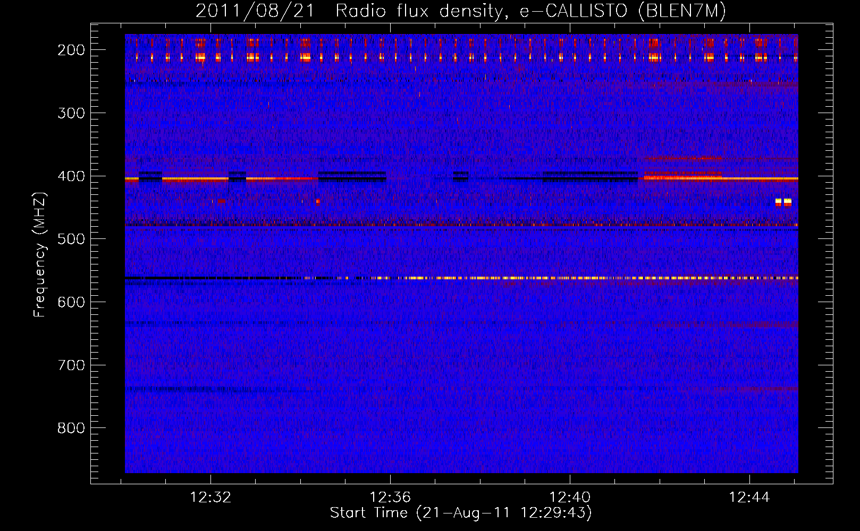
Task: Click the 600 frequency tick label
Action: (71, 302)
